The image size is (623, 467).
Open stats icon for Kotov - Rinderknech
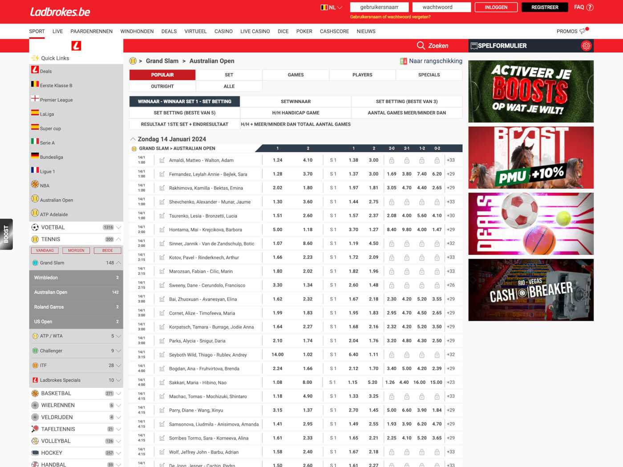[162, 258]
